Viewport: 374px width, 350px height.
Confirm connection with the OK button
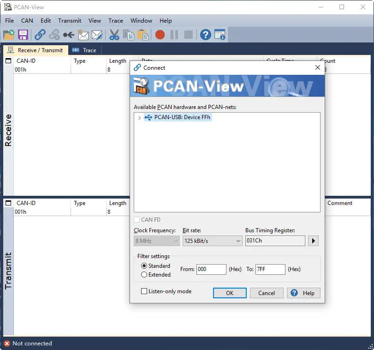230,293
